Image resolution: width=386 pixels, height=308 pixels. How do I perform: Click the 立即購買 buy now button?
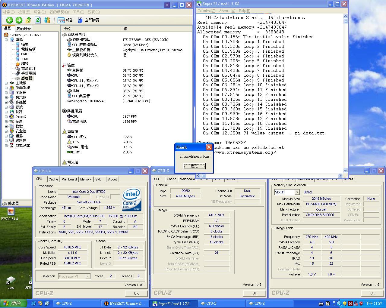tap(88, 20)
